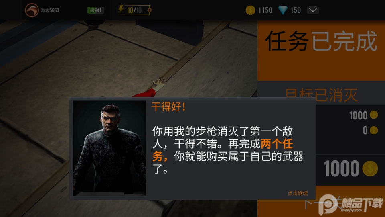The height and width of the screenshot is (217, 385).
Task: Tap the coin beside 1000 reward row
Action: pos(374,115)
